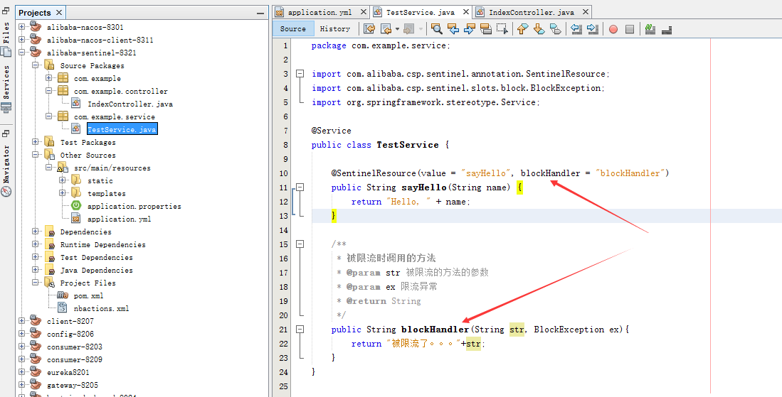Screen dimensions: 782x397
Task: Go to the next occurrence of the search
Action: (x=470, y=29)
